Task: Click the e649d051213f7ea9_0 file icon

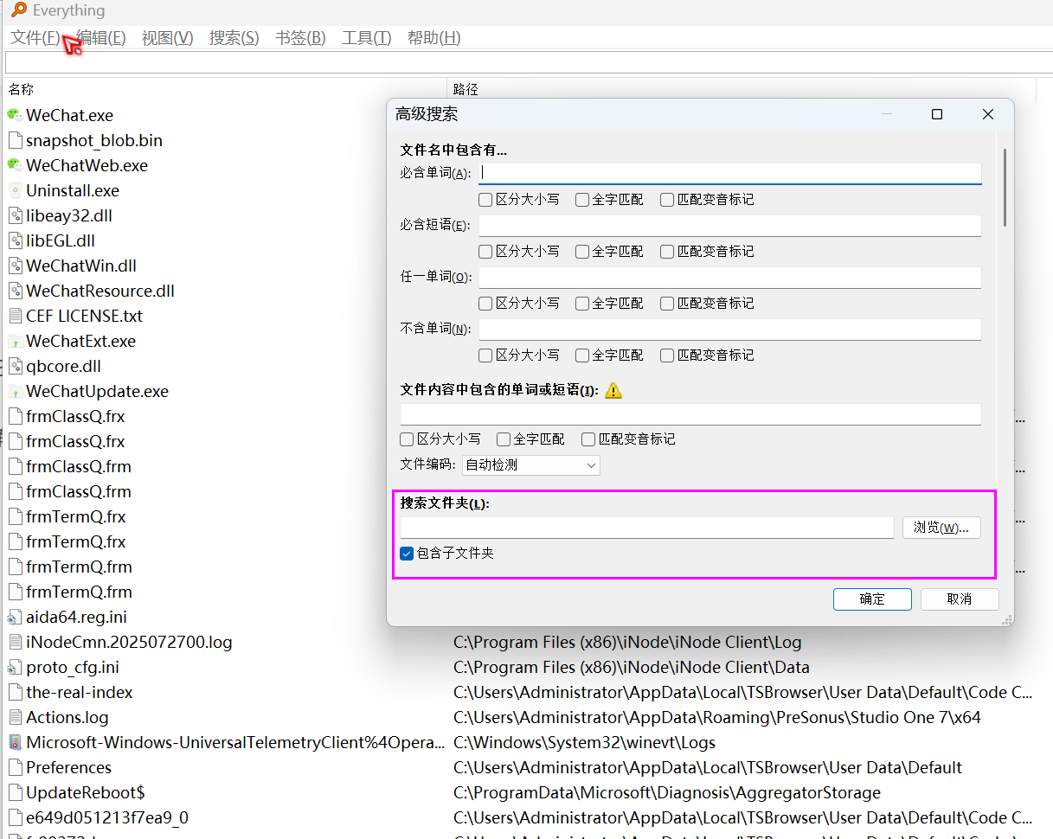Action: (15, 817)
